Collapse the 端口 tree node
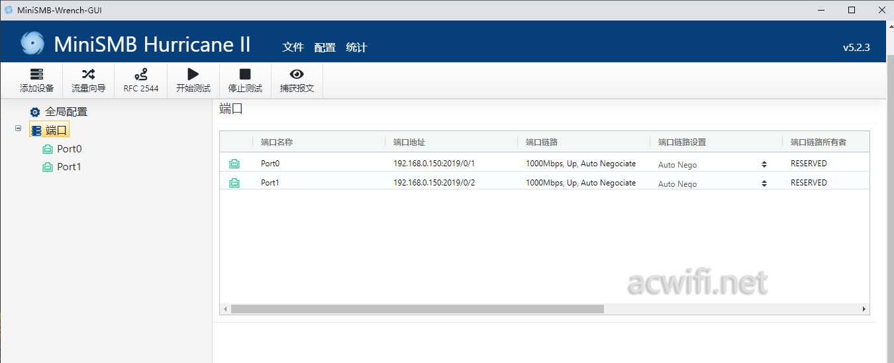Image resolution: width=894 pixels, height=363 pixels. (18, 129)
